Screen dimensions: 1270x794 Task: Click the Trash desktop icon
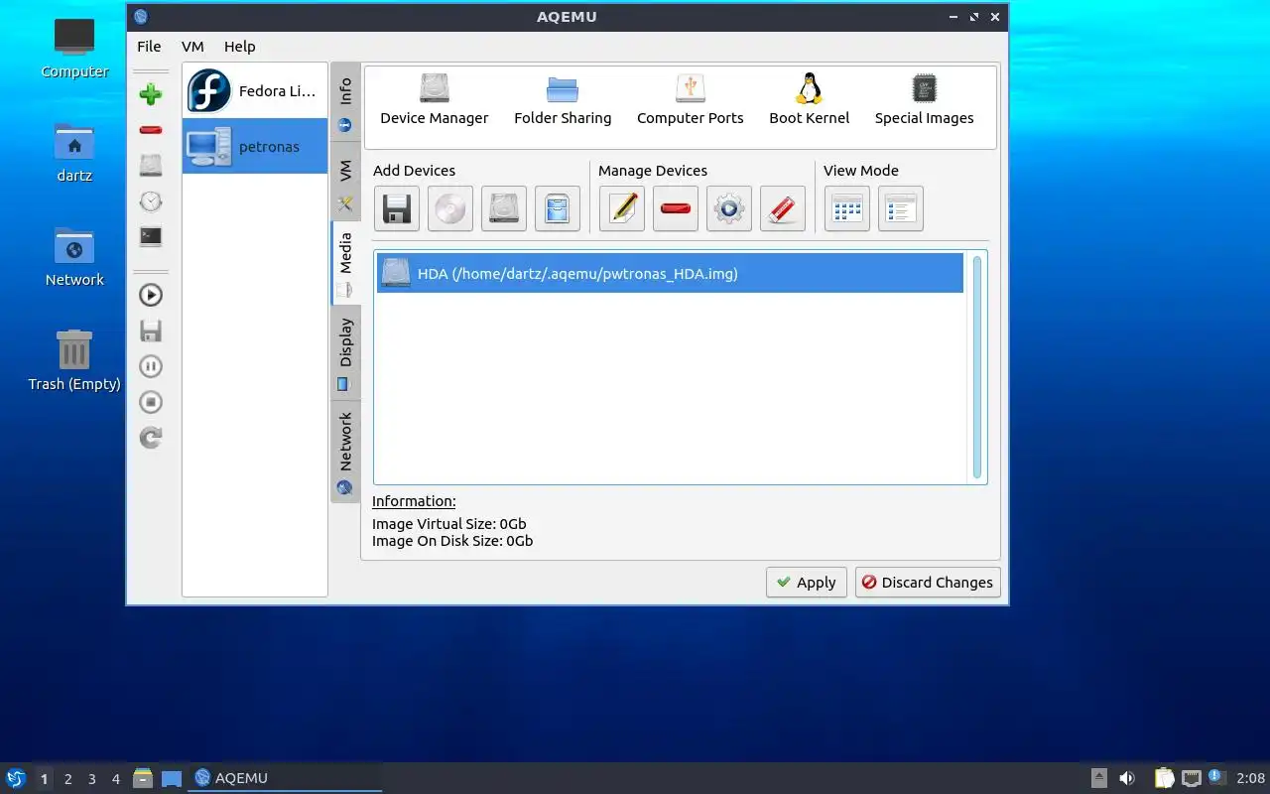[74, 360]
